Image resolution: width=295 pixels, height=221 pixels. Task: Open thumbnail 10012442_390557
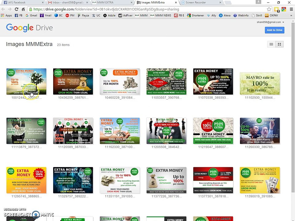26,82
